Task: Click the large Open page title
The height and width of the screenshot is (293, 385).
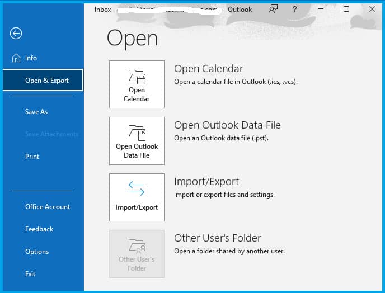Action: click(x=132, y=39)
